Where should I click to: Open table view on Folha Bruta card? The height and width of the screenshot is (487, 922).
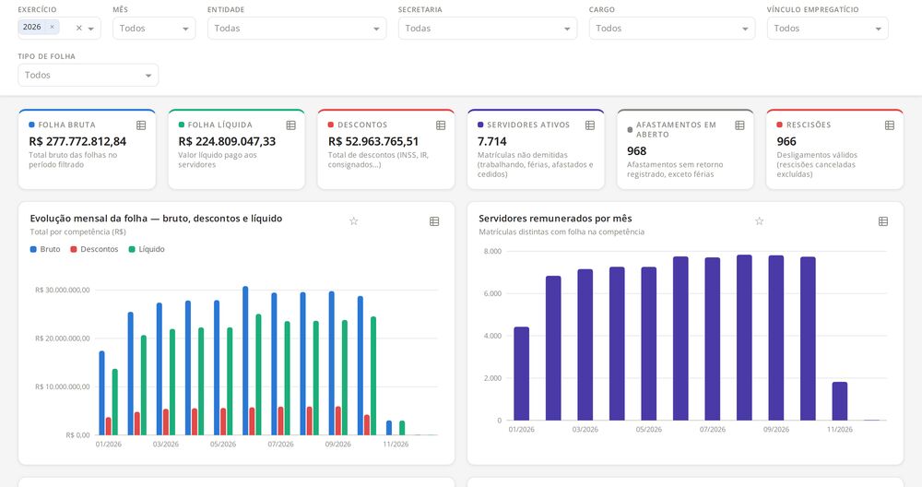coord(141,125)
